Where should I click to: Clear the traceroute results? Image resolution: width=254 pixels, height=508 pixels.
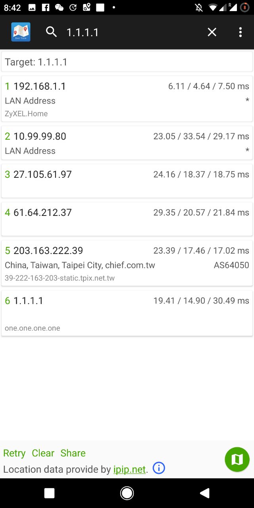coord(43,453)
